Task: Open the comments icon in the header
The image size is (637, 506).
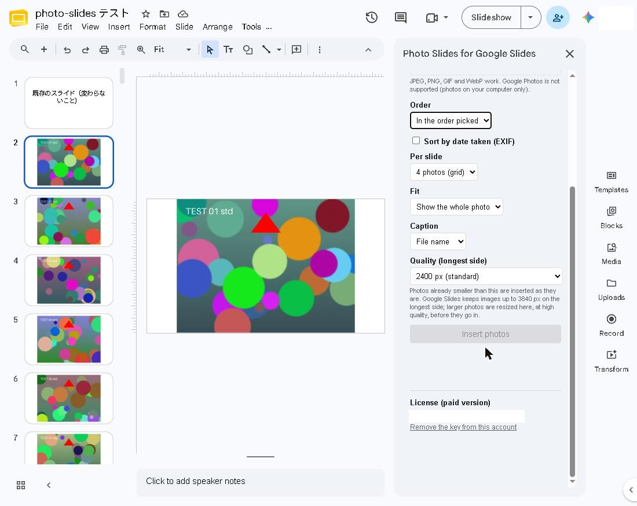Action: (401, 17)
